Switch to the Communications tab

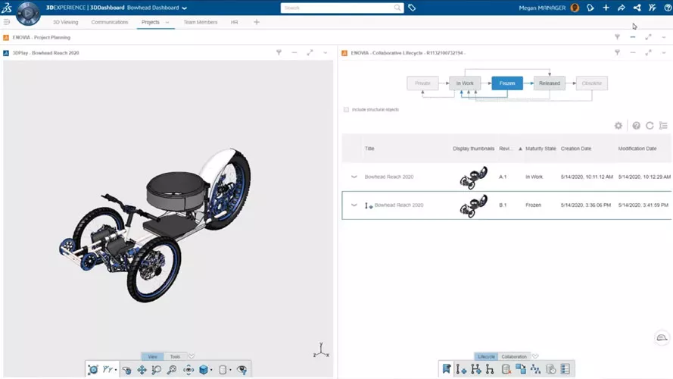pos(110,22)
